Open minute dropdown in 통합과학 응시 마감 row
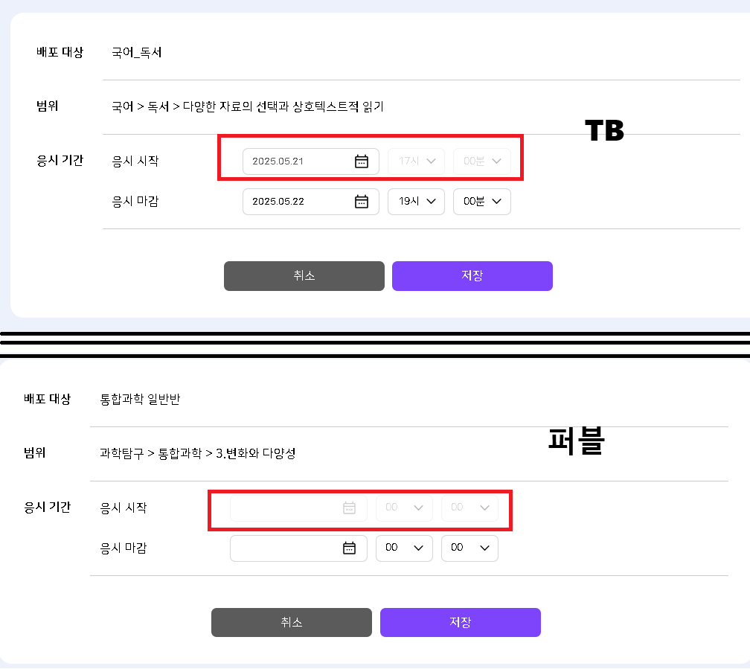Screen dimensions: 750x669 469,548
